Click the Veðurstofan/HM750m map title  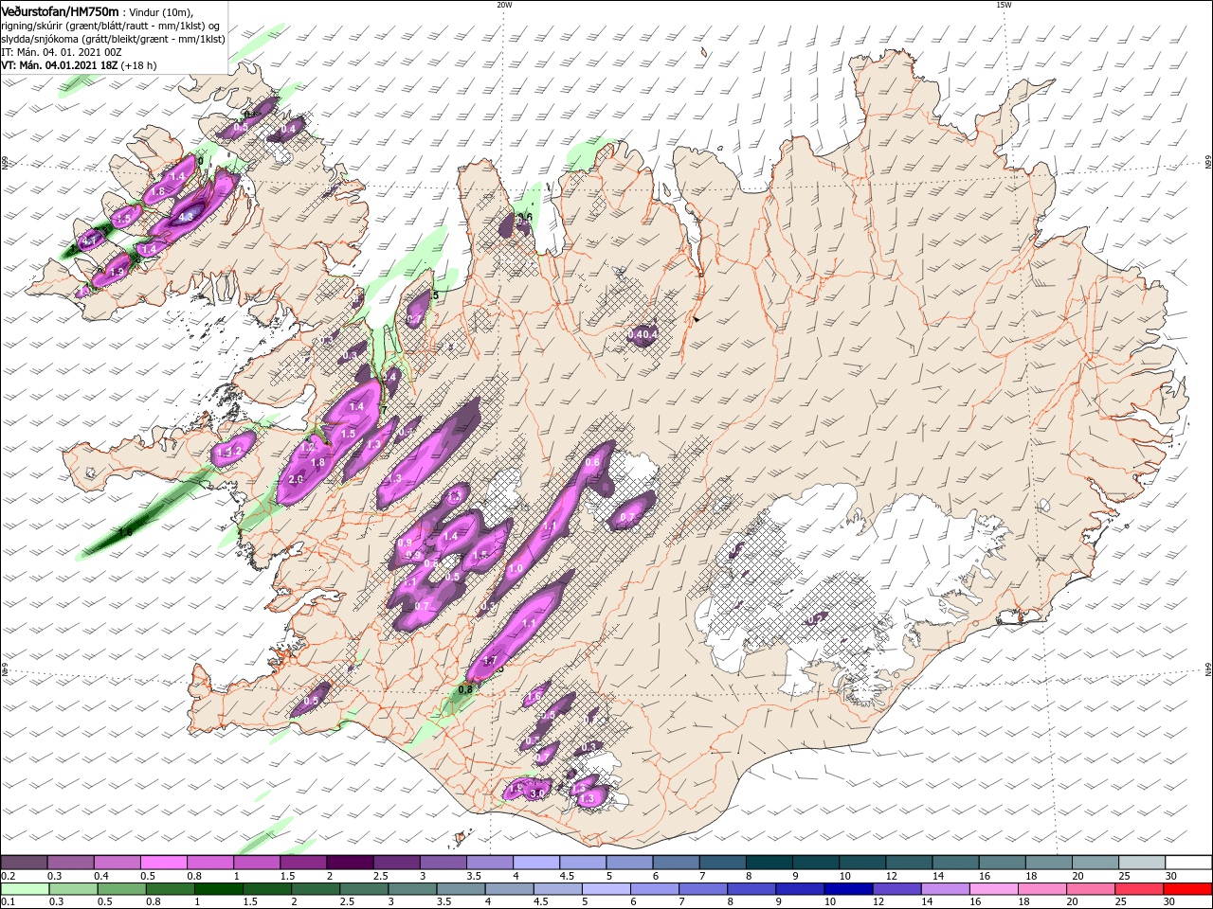60,11
